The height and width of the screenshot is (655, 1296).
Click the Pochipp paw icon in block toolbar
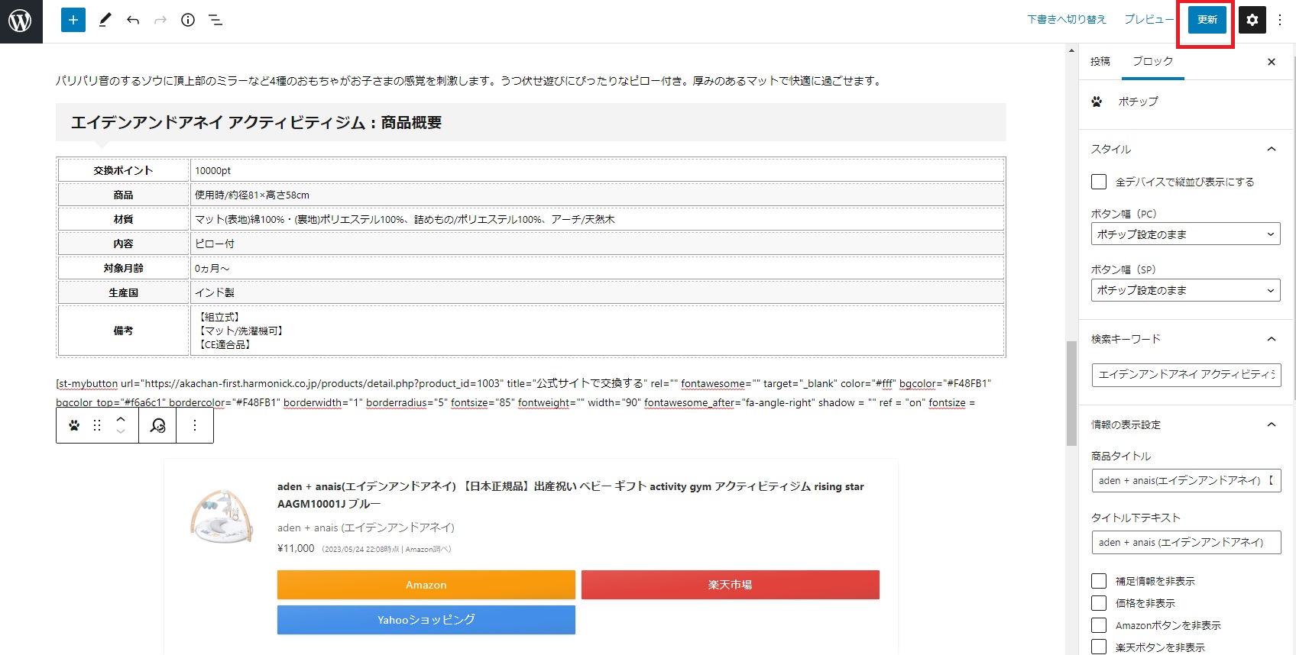(x=74, y=425)
